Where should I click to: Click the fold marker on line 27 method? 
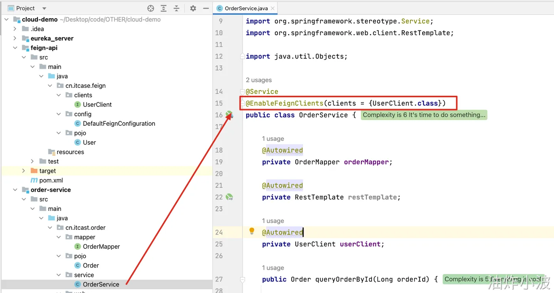tap(242, 279)
